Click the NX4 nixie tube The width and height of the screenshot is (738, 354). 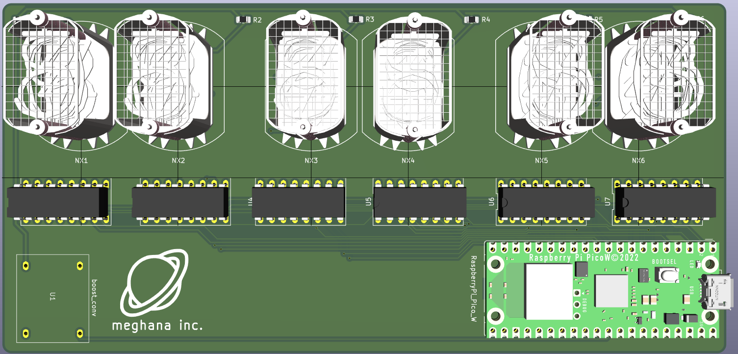click(x=411, y=78)
